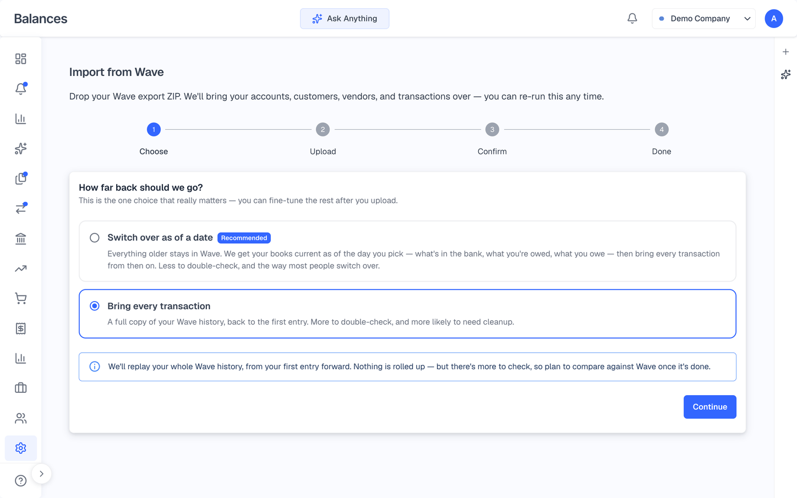
Task: Open the dashboard grid icon in sidebar
Action: tap(20, 59)
